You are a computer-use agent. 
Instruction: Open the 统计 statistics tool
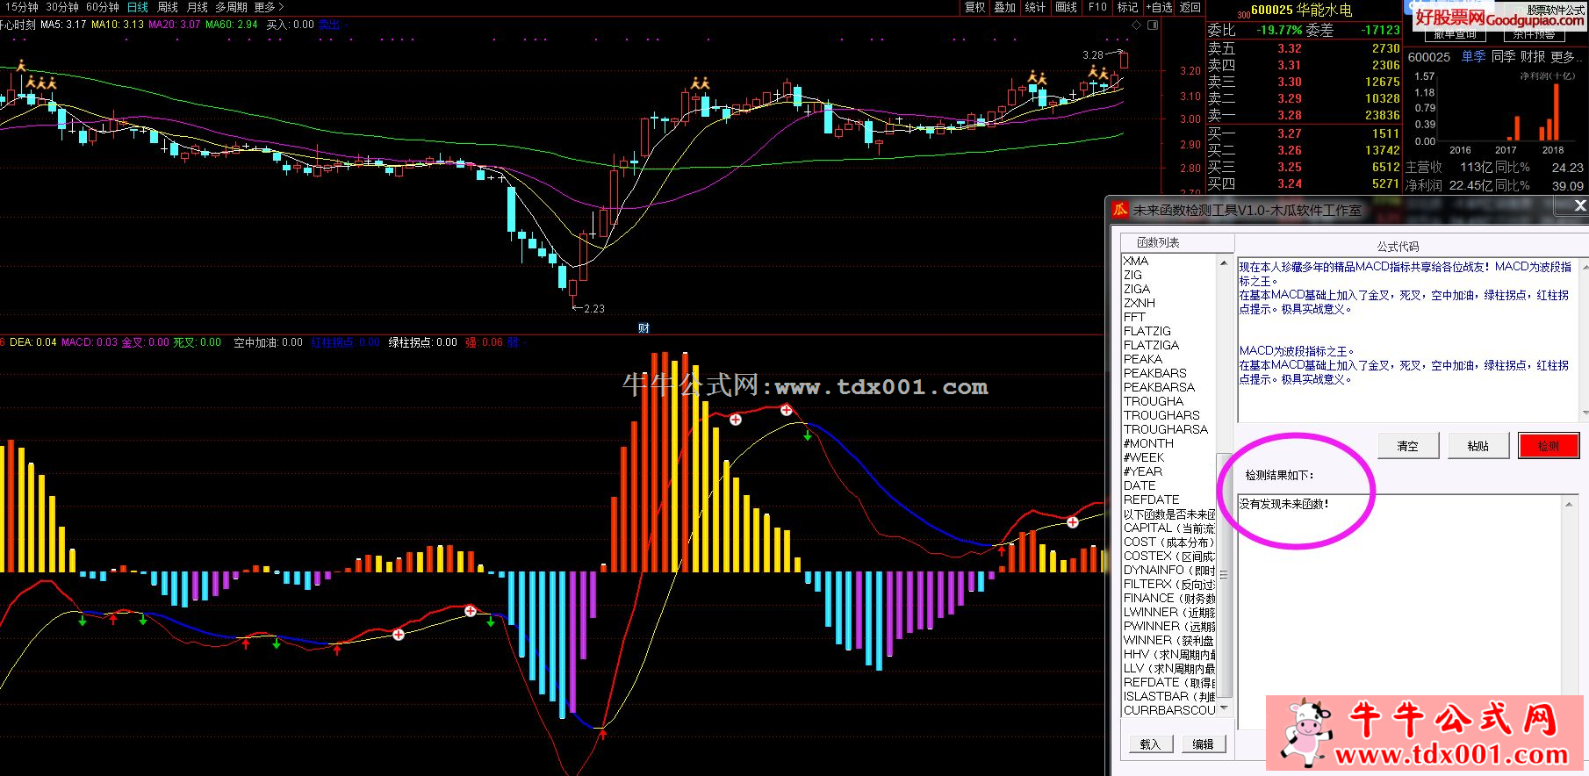[1036, 7]
